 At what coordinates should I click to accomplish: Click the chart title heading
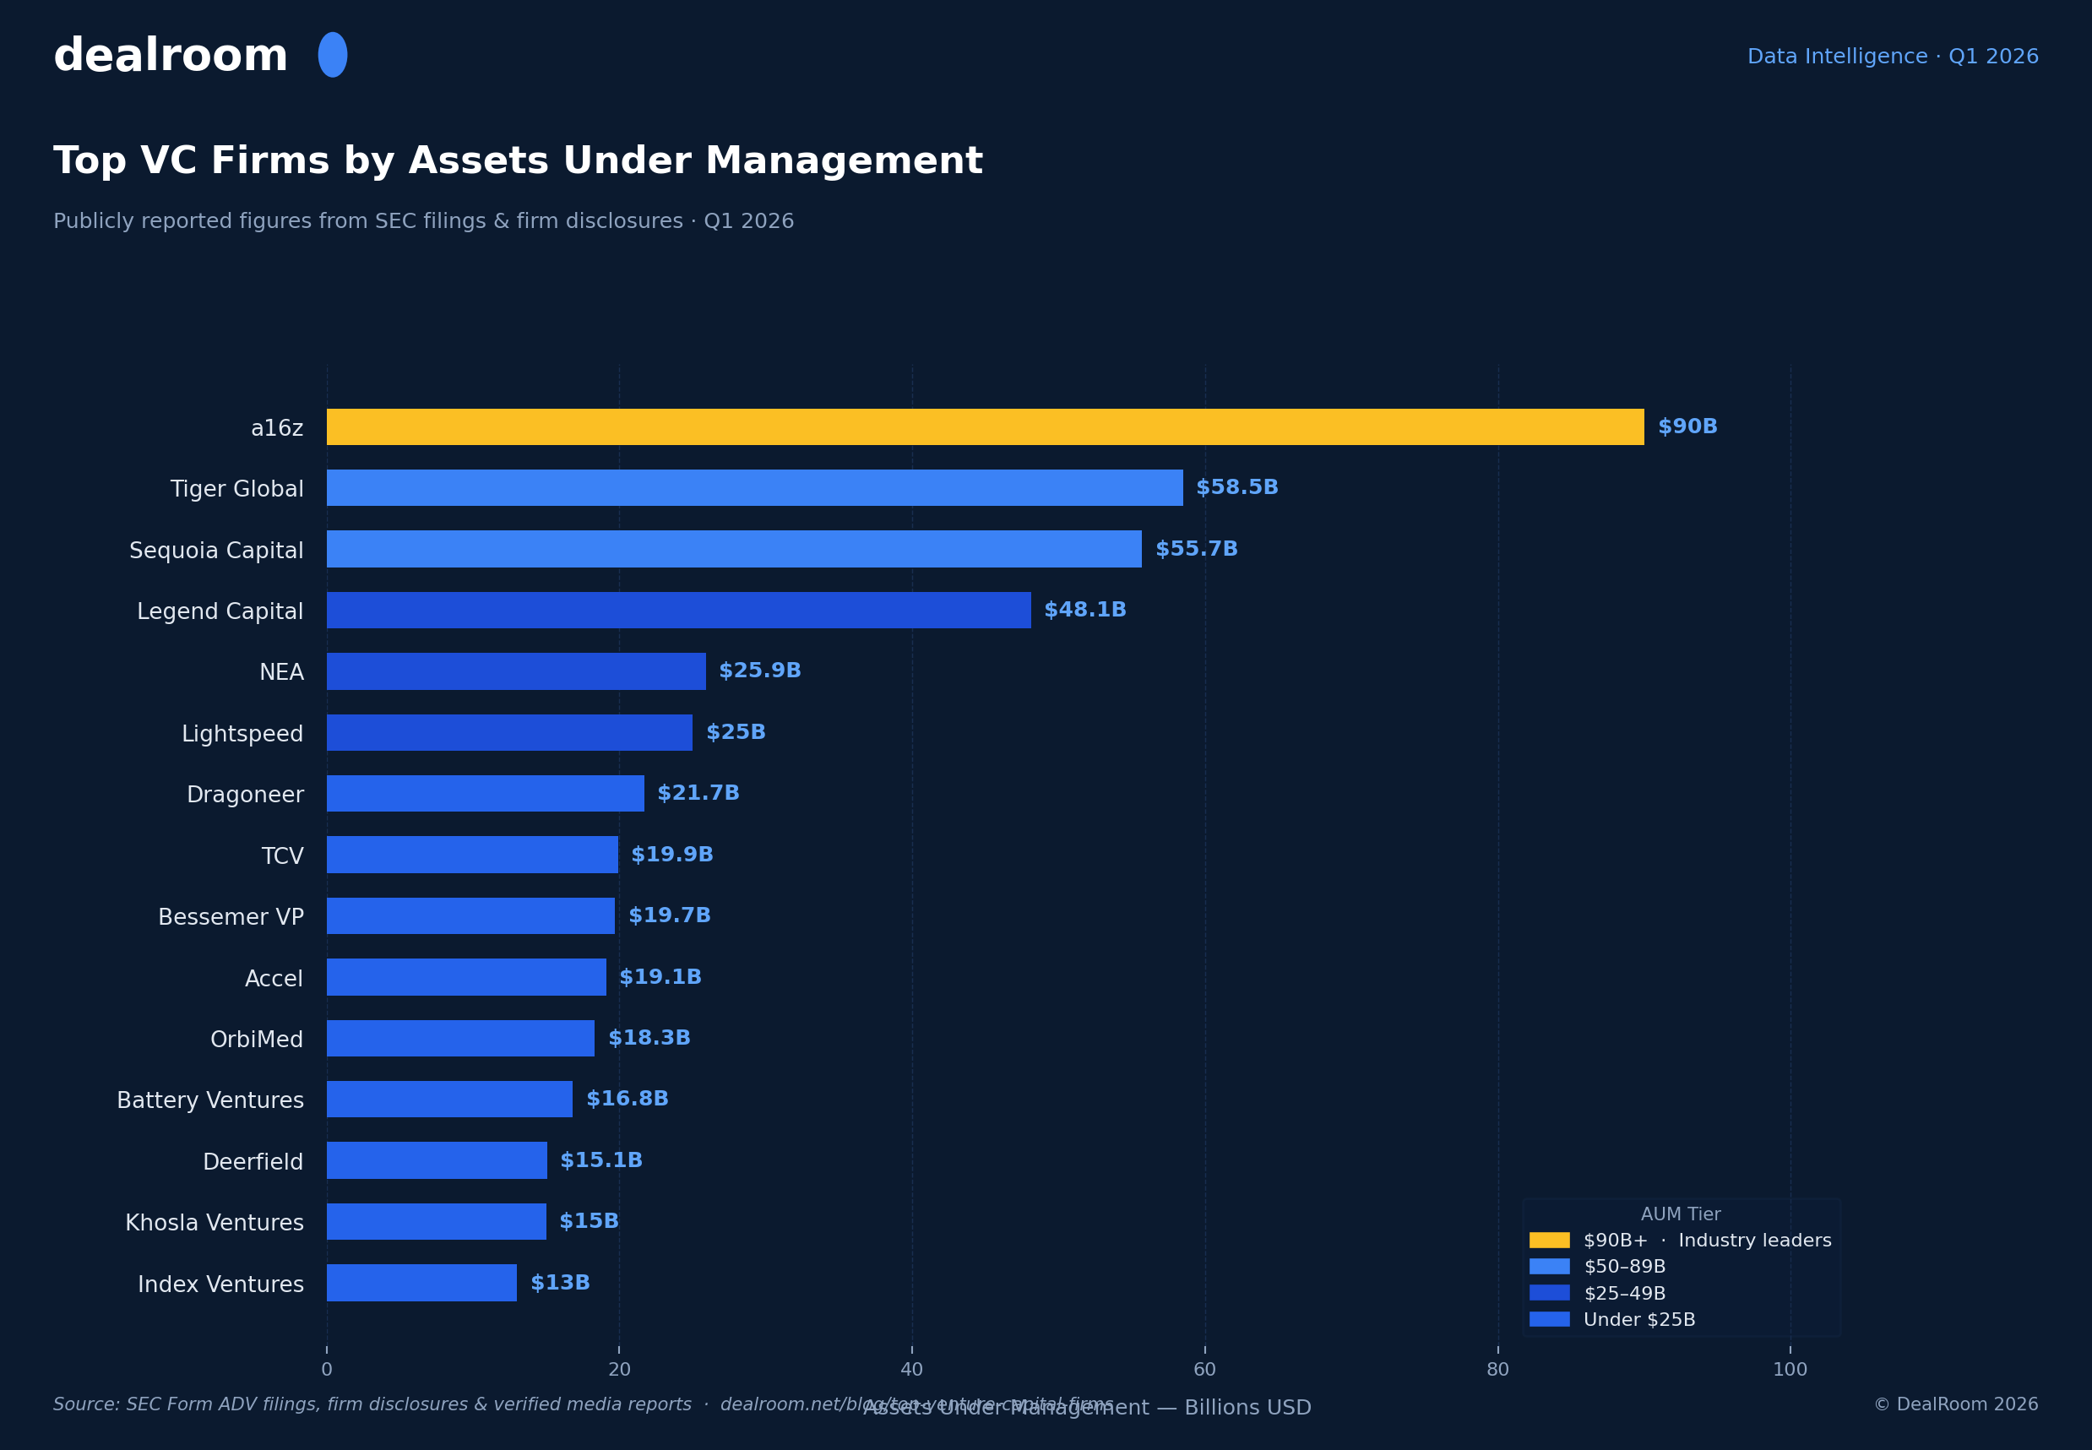pos(518,161)
